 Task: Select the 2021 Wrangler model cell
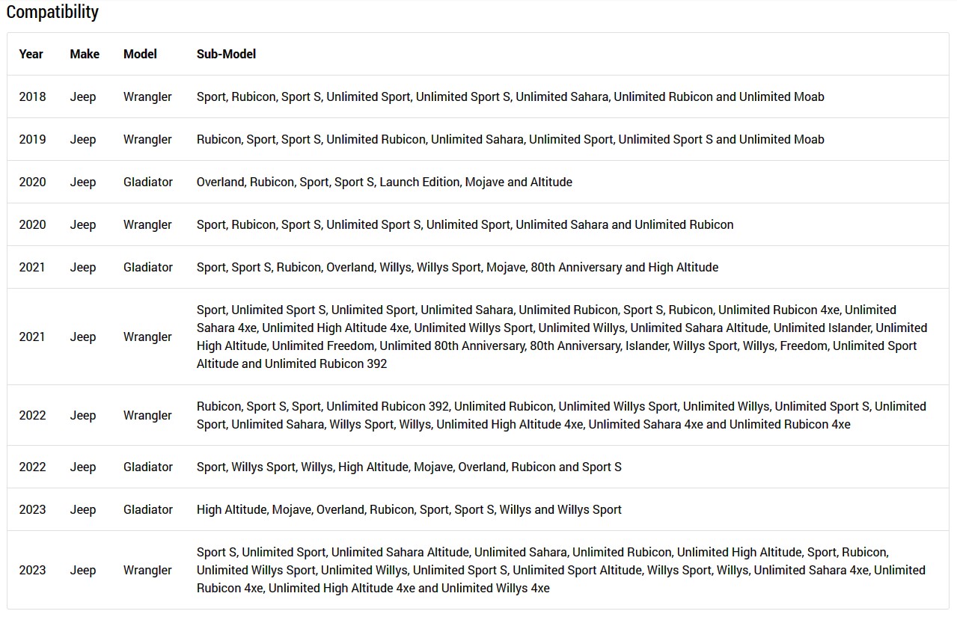147,337
